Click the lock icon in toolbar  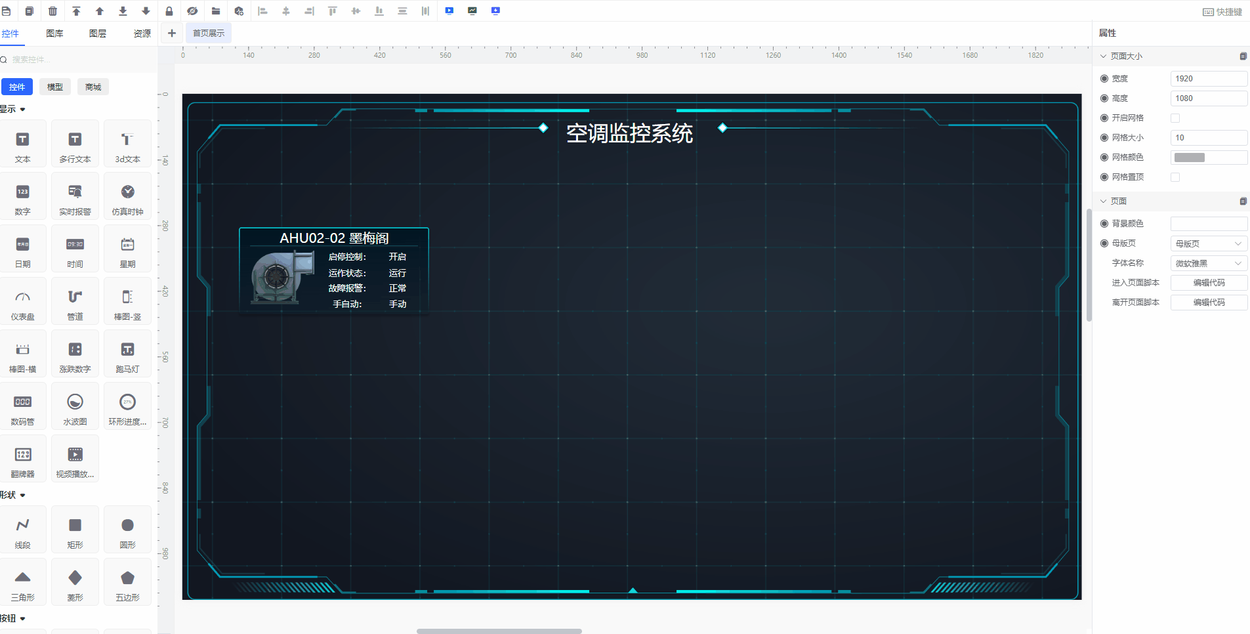coord(169,11)
